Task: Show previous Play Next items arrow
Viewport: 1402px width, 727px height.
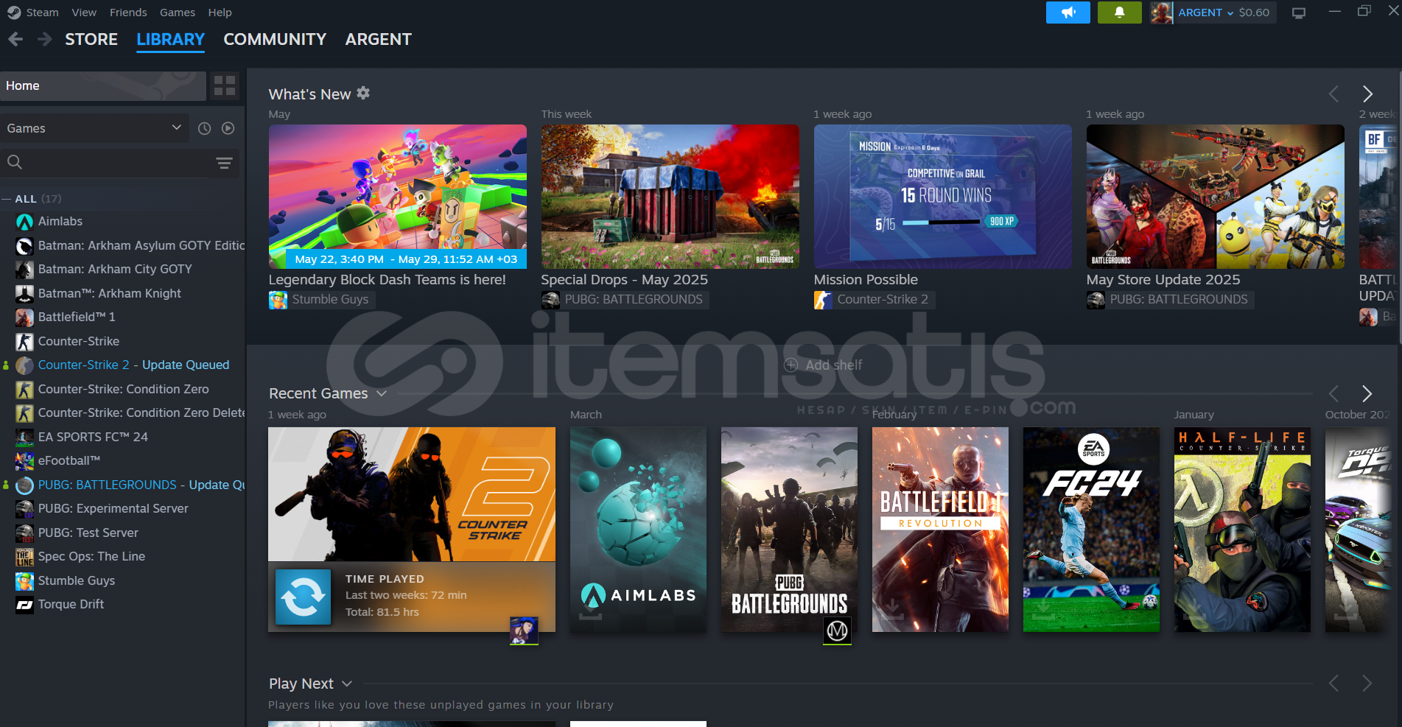Action: click(1333, 684)
